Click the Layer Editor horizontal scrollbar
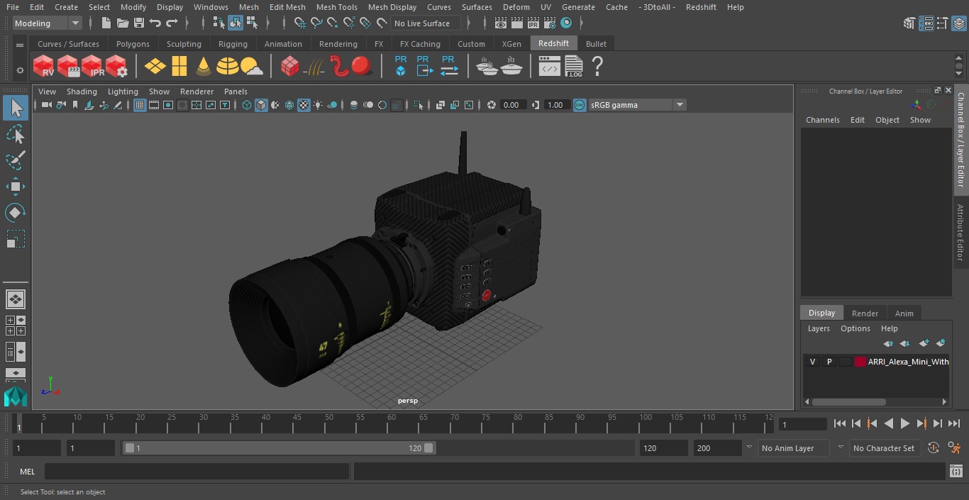The image size is (969, 500). point(848,401)
